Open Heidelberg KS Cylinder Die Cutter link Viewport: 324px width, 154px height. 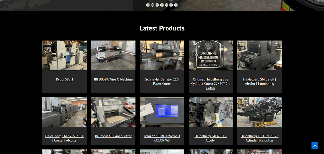click(260, 138)
